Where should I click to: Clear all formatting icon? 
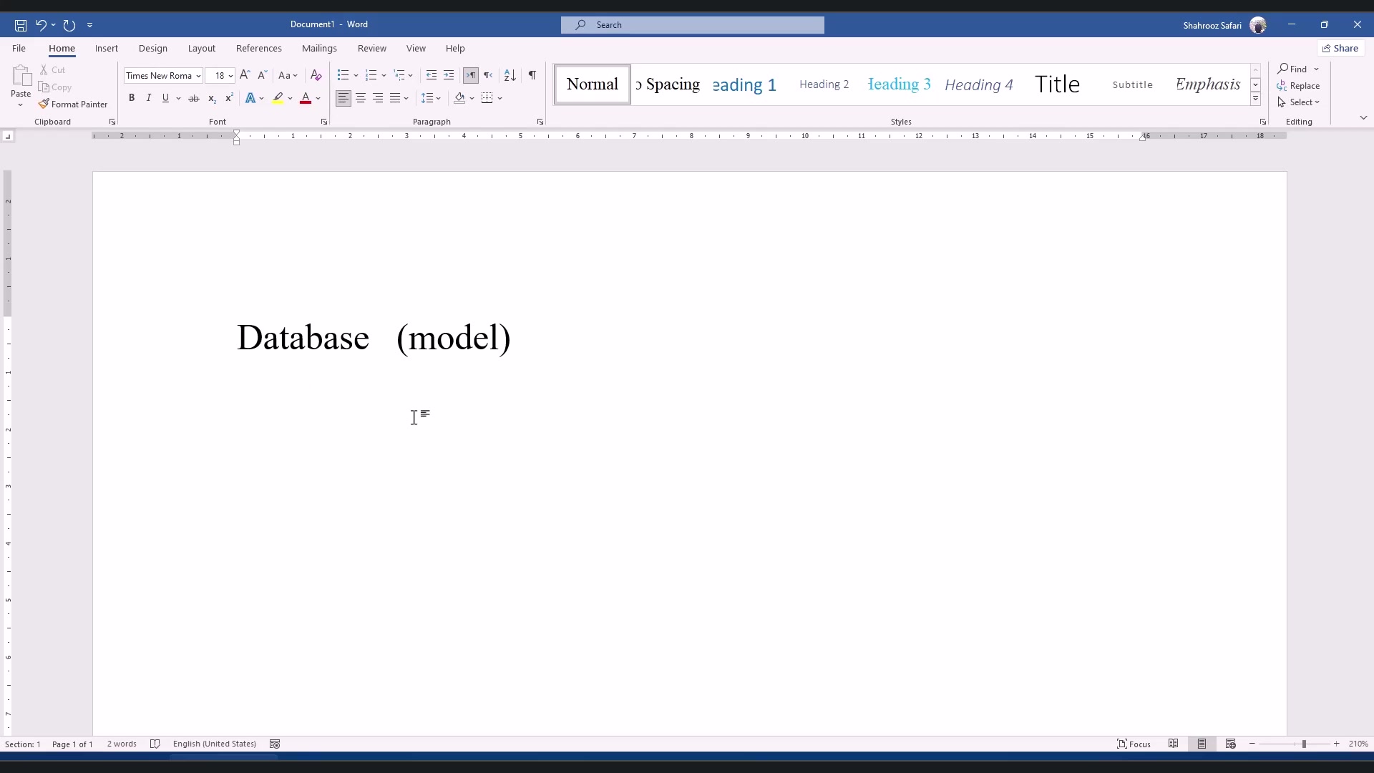pos(316,75)
